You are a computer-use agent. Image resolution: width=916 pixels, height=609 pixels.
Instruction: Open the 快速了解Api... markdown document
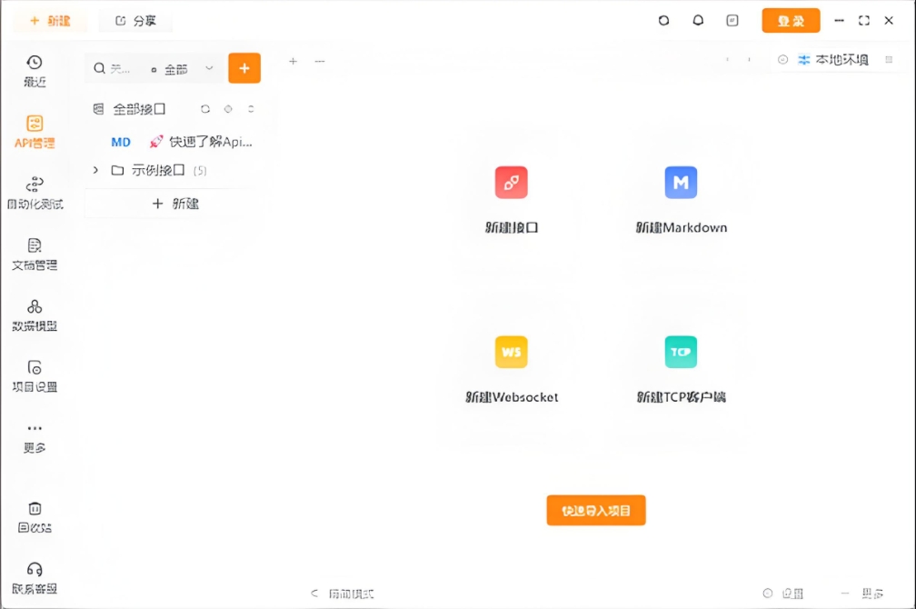pyautogui.click(x=182, y=142)
